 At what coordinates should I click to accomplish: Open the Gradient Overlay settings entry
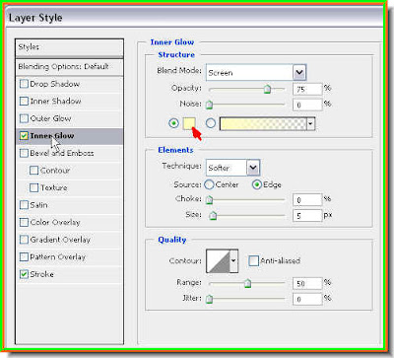click(60, 240)
